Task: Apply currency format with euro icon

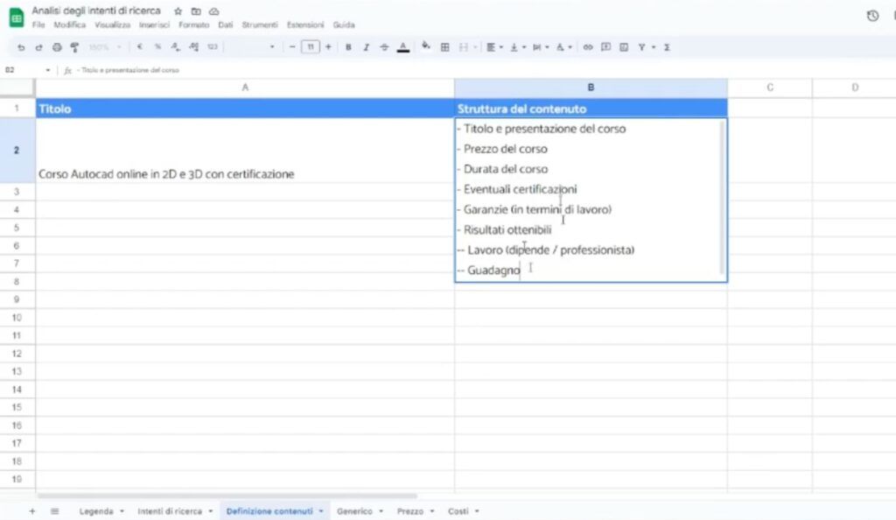Action: click(139, 47)
